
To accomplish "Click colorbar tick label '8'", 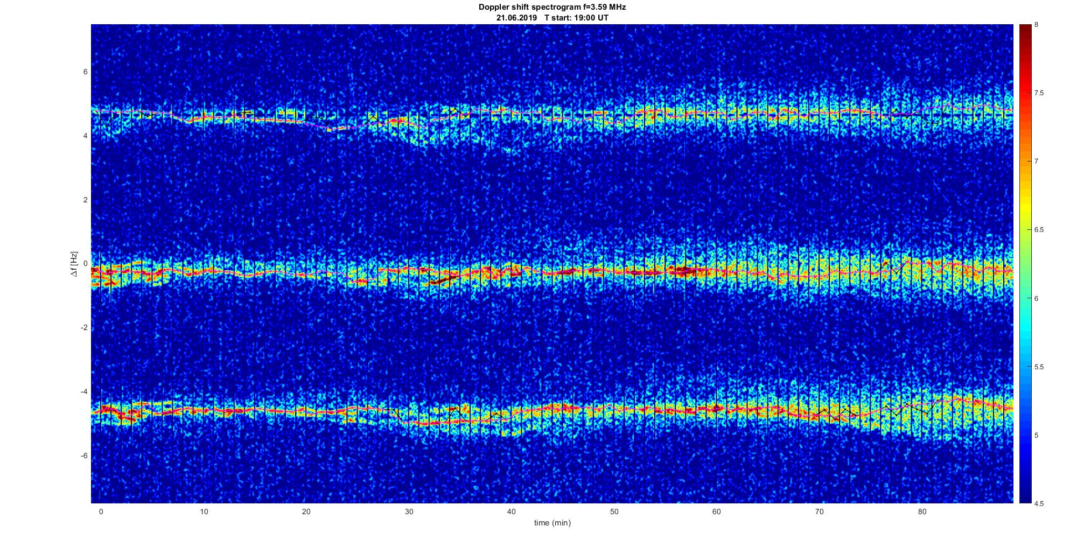I will point(1037,25).
